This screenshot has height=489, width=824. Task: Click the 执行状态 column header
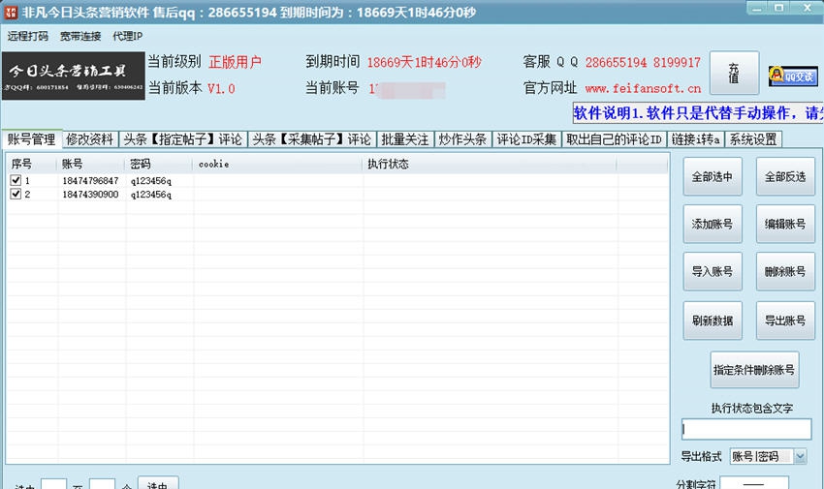click(x=490, y=165)
